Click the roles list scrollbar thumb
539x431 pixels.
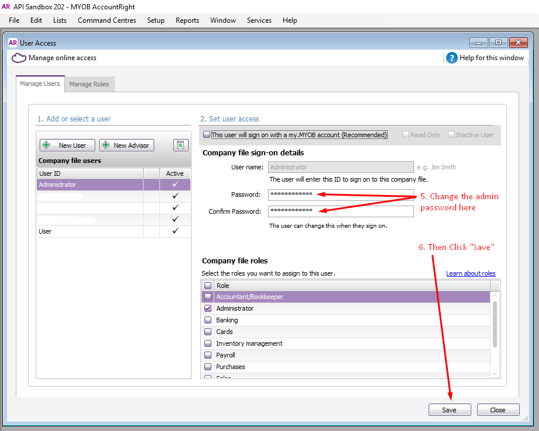point(495,325)
